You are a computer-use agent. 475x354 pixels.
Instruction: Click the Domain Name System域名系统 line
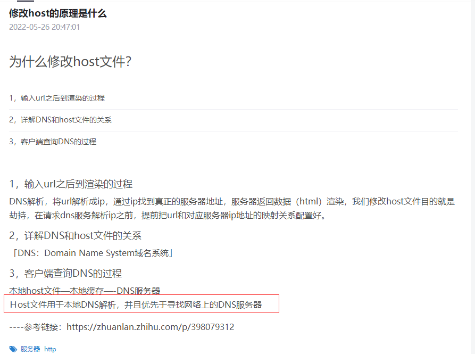pyautogui.click(x=91, y=253)
